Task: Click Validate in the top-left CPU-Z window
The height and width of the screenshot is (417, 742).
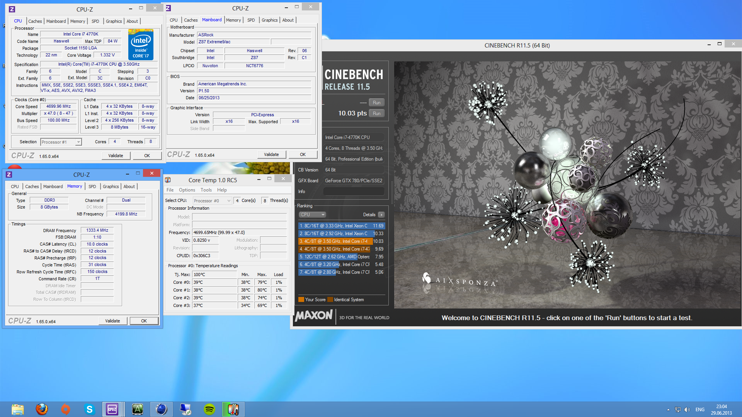Action: (116, 156)
